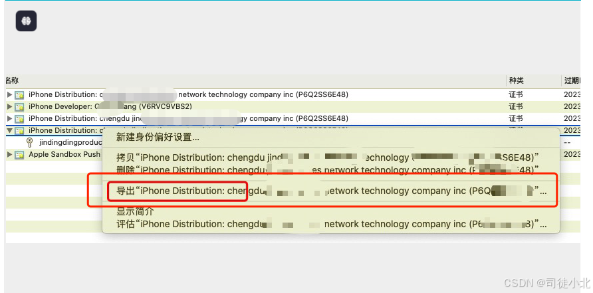This screenshot has width=593, height=293.
Task: Click the "--" date cell of the jindingdingproduc row
Action: [567, 143]
